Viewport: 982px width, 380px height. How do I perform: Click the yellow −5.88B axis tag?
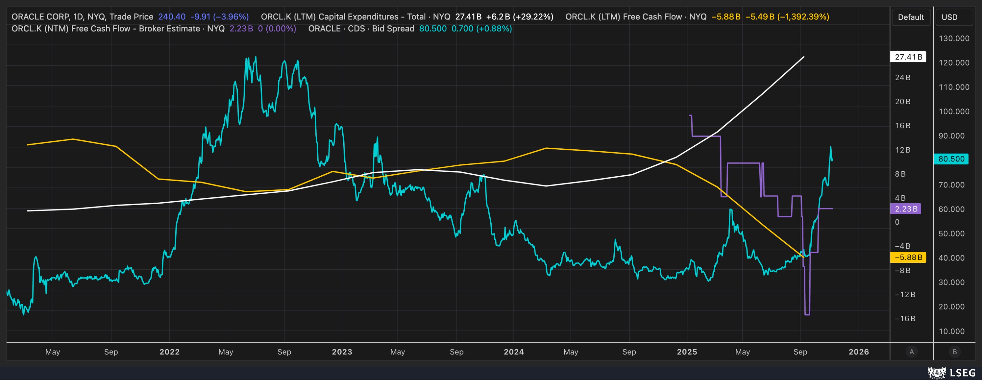tap(908, 257)
